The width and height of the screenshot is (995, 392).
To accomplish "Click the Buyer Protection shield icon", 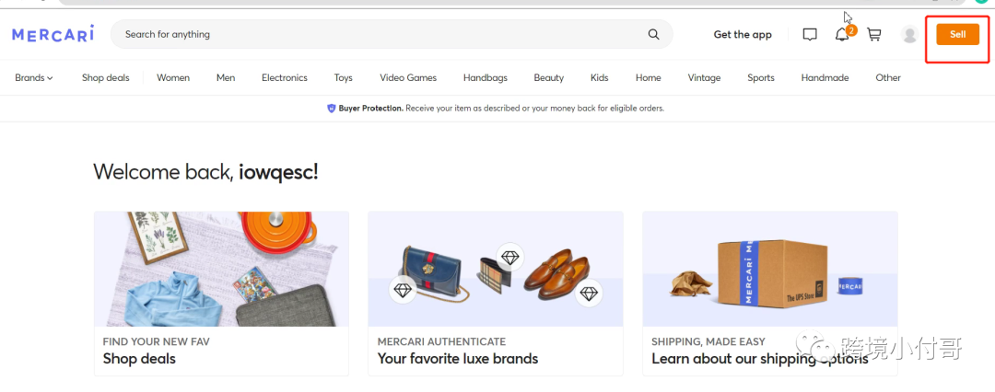I will [332, 109].
